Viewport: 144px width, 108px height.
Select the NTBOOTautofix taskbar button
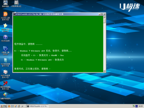pyautogui.click(x=37, y=106)
